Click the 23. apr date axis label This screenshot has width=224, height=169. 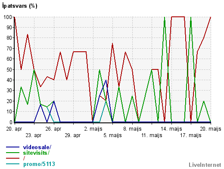tap(34, 135)
